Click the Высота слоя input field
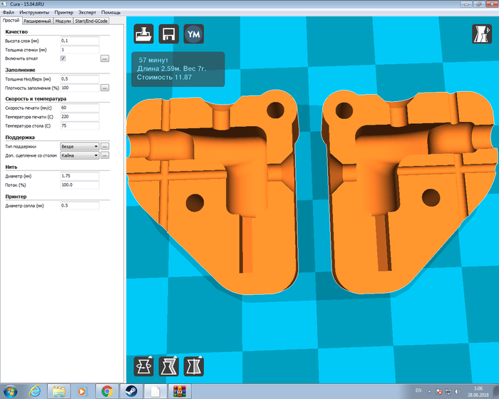Screen dimensions: 499x399 [79, 41]
